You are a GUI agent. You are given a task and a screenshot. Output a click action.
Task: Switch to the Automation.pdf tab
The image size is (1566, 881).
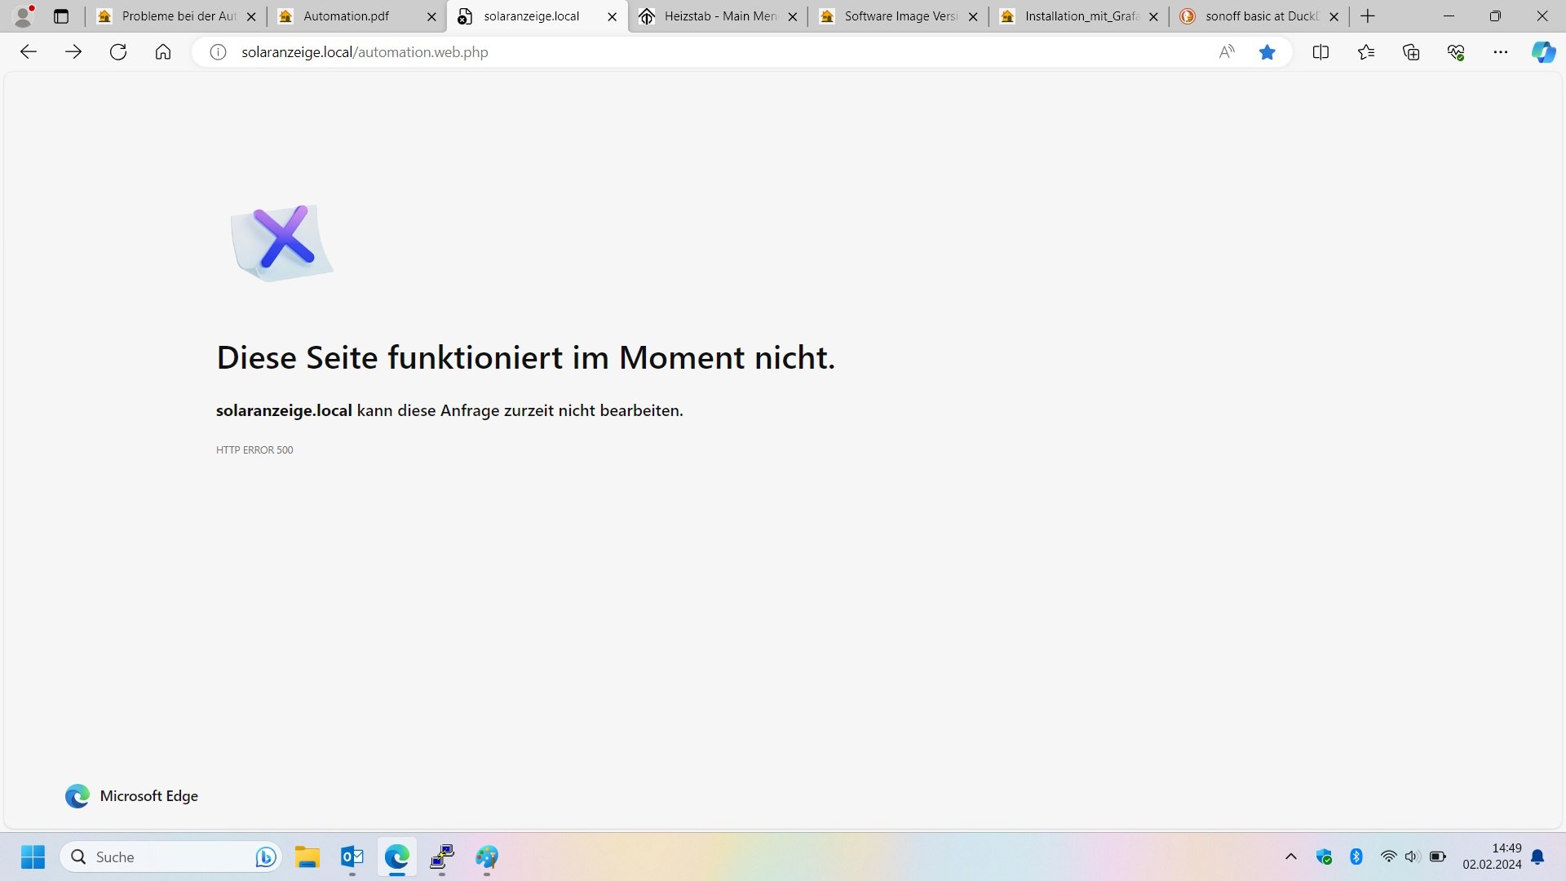tap(347, 16)
